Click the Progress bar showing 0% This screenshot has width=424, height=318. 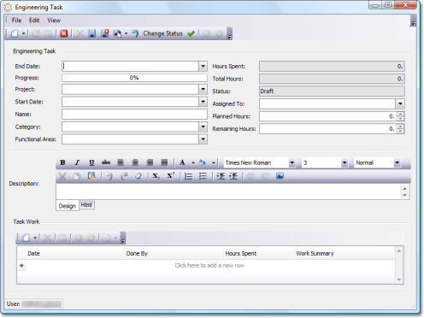click(134, 78)
